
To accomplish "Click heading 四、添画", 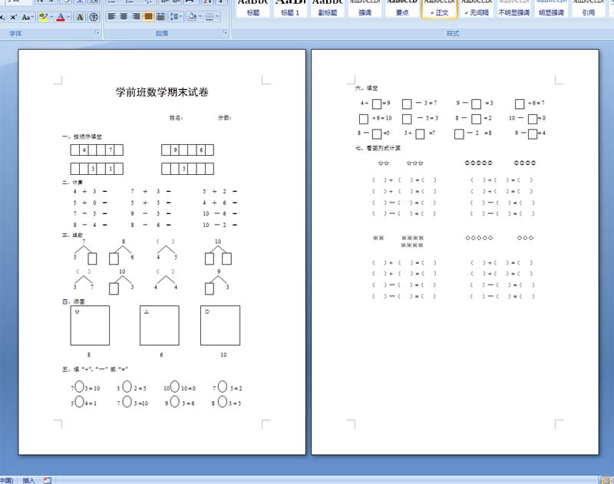I will point(73,301).
